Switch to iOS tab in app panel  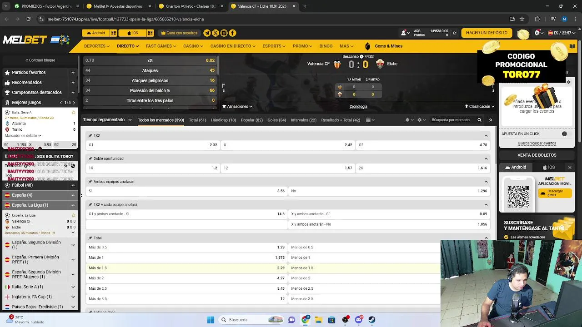[549, 167]
